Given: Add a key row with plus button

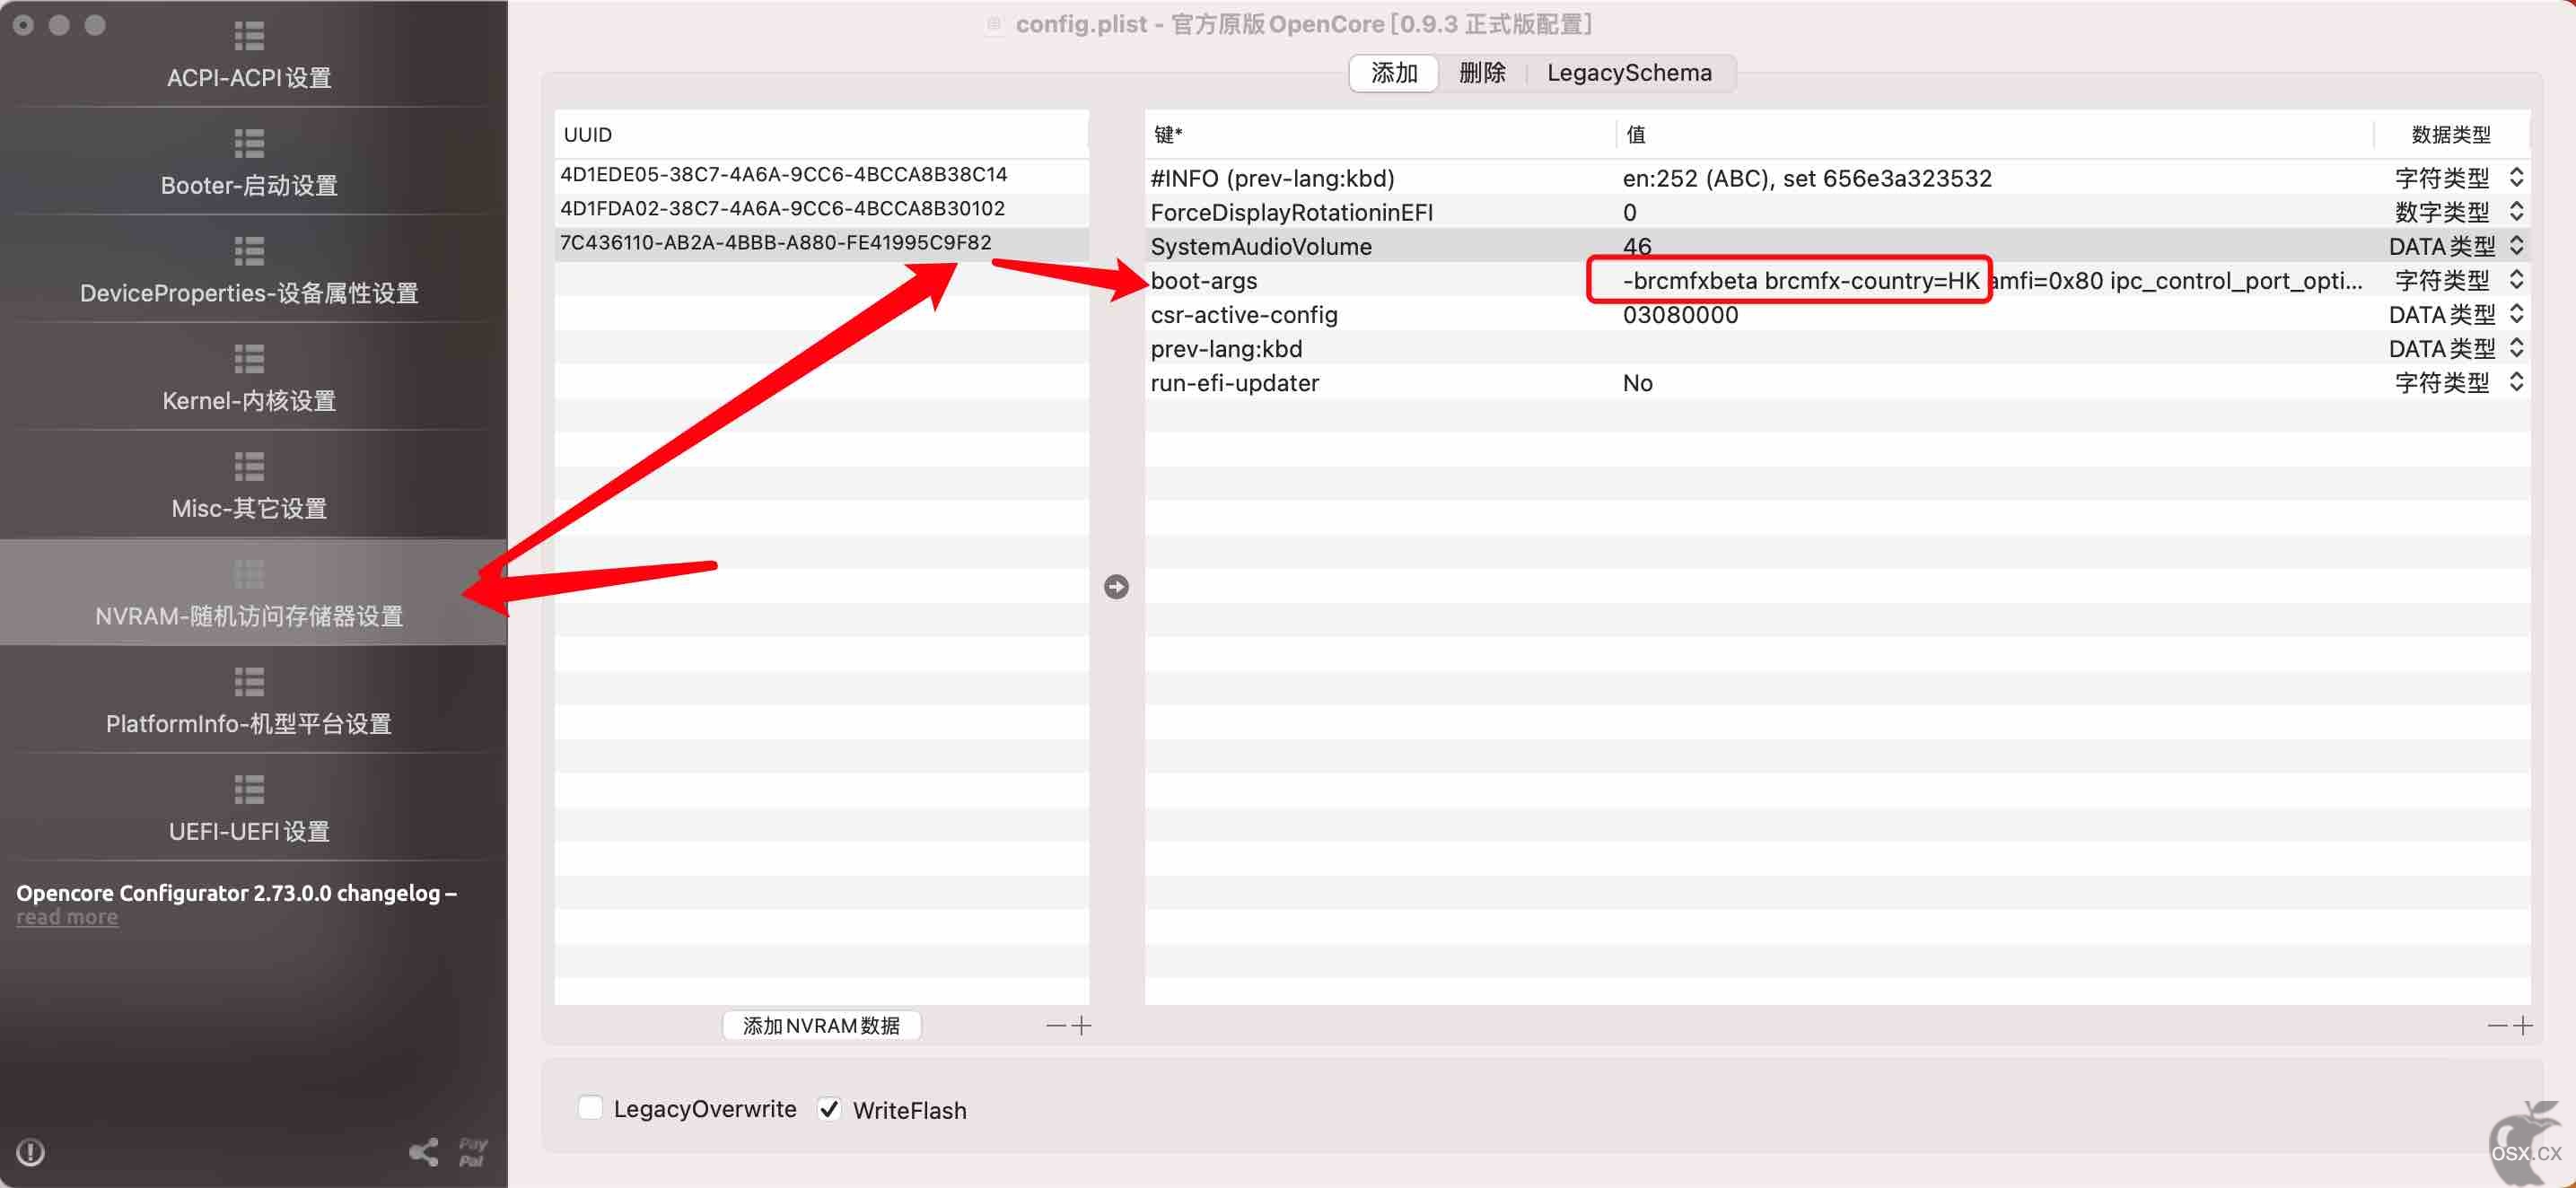Looking at the screenshot, I should tap(2523, 1025).
